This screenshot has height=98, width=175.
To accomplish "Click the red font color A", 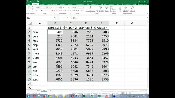I will 53,10.
